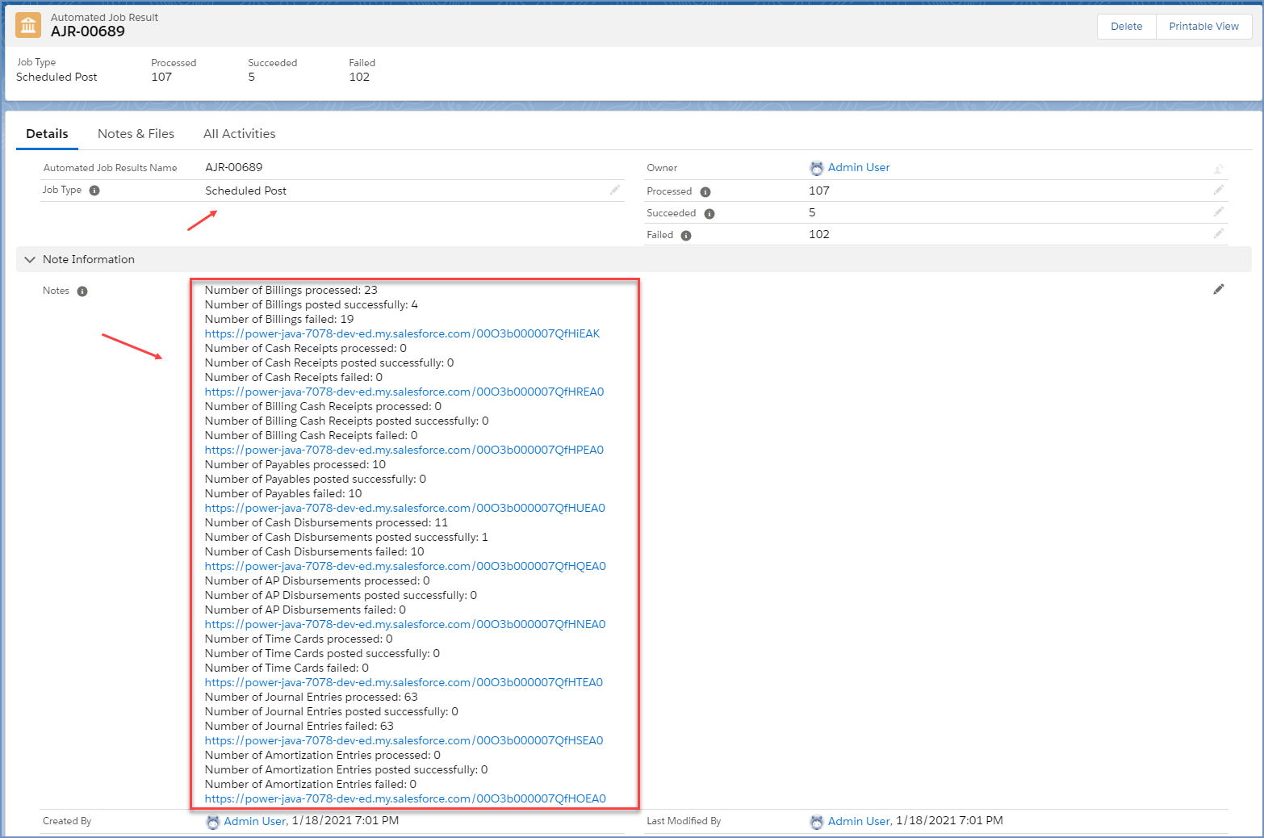
Task: Open the All Activities tab
Action: click(239, 134)
